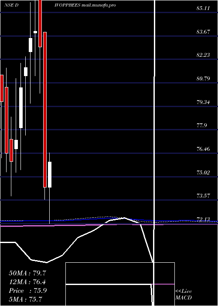Click the 80.79 price axis label
Image resolution: width=218 pixels, height=306 pixels.
(x=204, y=79)
